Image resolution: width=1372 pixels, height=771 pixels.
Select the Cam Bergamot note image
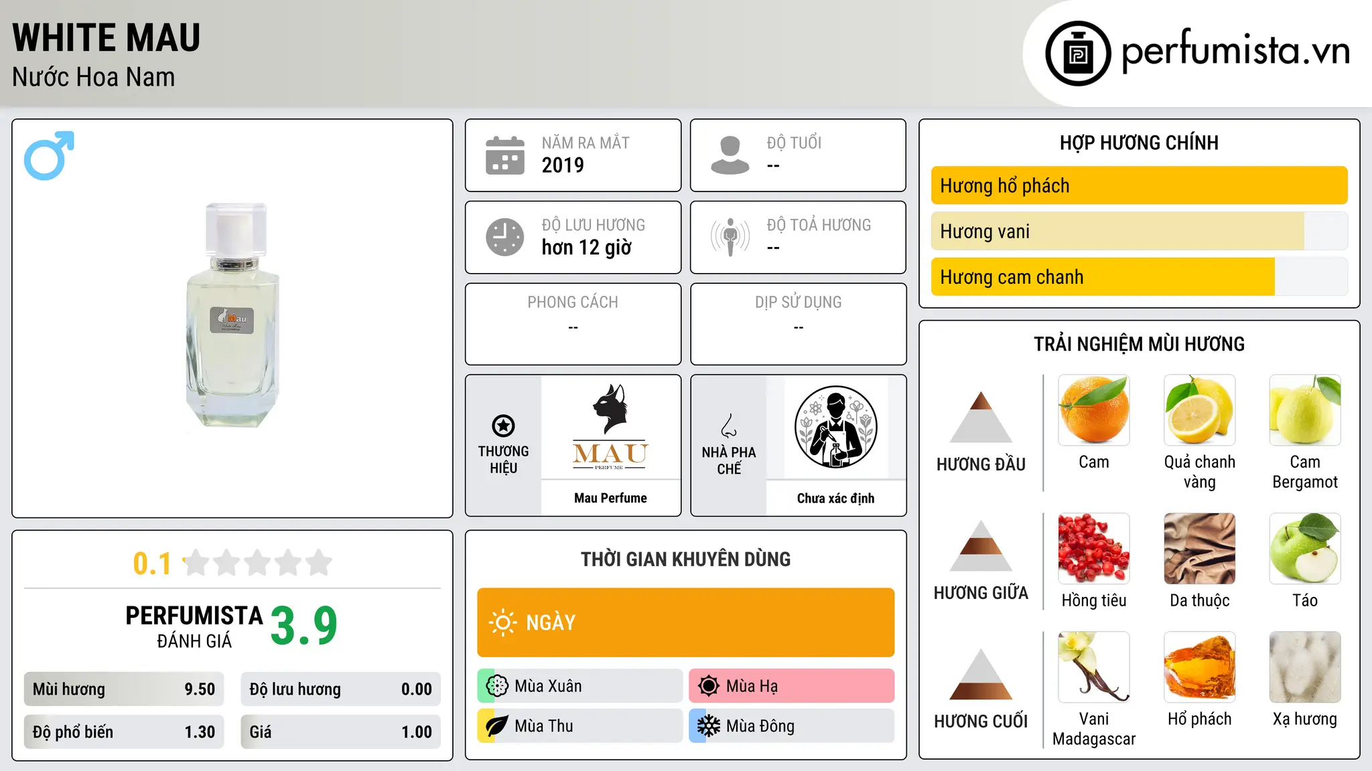(x=1305, y=410)
